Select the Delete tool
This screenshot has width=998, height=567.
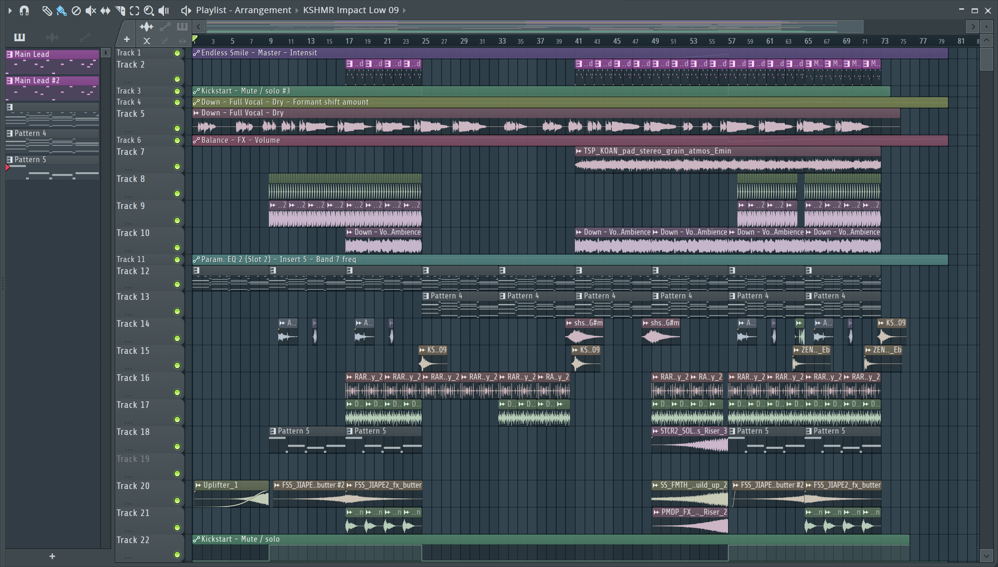click(x=76, y=10)
